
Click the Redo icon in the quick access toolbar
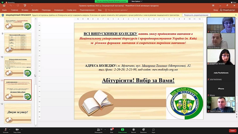point(18,6)
